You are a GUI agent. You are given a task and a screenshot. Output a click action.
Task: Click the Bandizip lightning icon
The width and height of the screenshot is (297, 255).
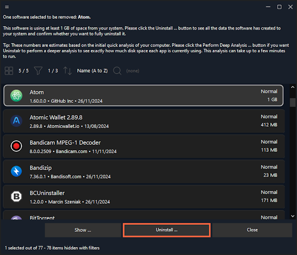16,171
